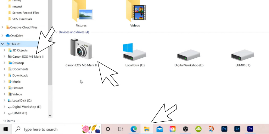This screenshot has width=269, height=134.
Task: Expand the Documents tree node
Action: [x=5, y=69]
